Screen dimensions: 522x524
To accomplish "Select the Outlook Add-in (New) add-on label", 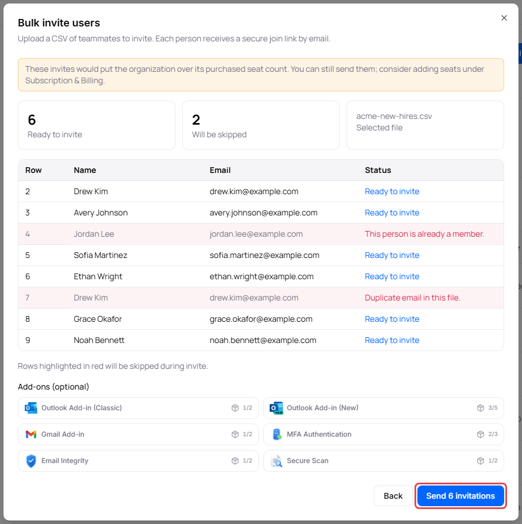I will pos(323,408).
